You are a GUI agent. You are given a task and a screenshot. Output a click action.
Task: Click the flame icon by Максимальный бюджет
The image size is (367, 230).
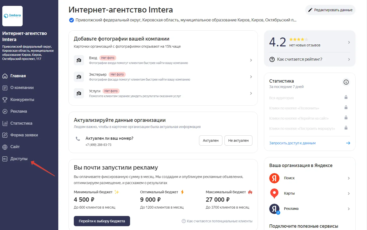250,192
